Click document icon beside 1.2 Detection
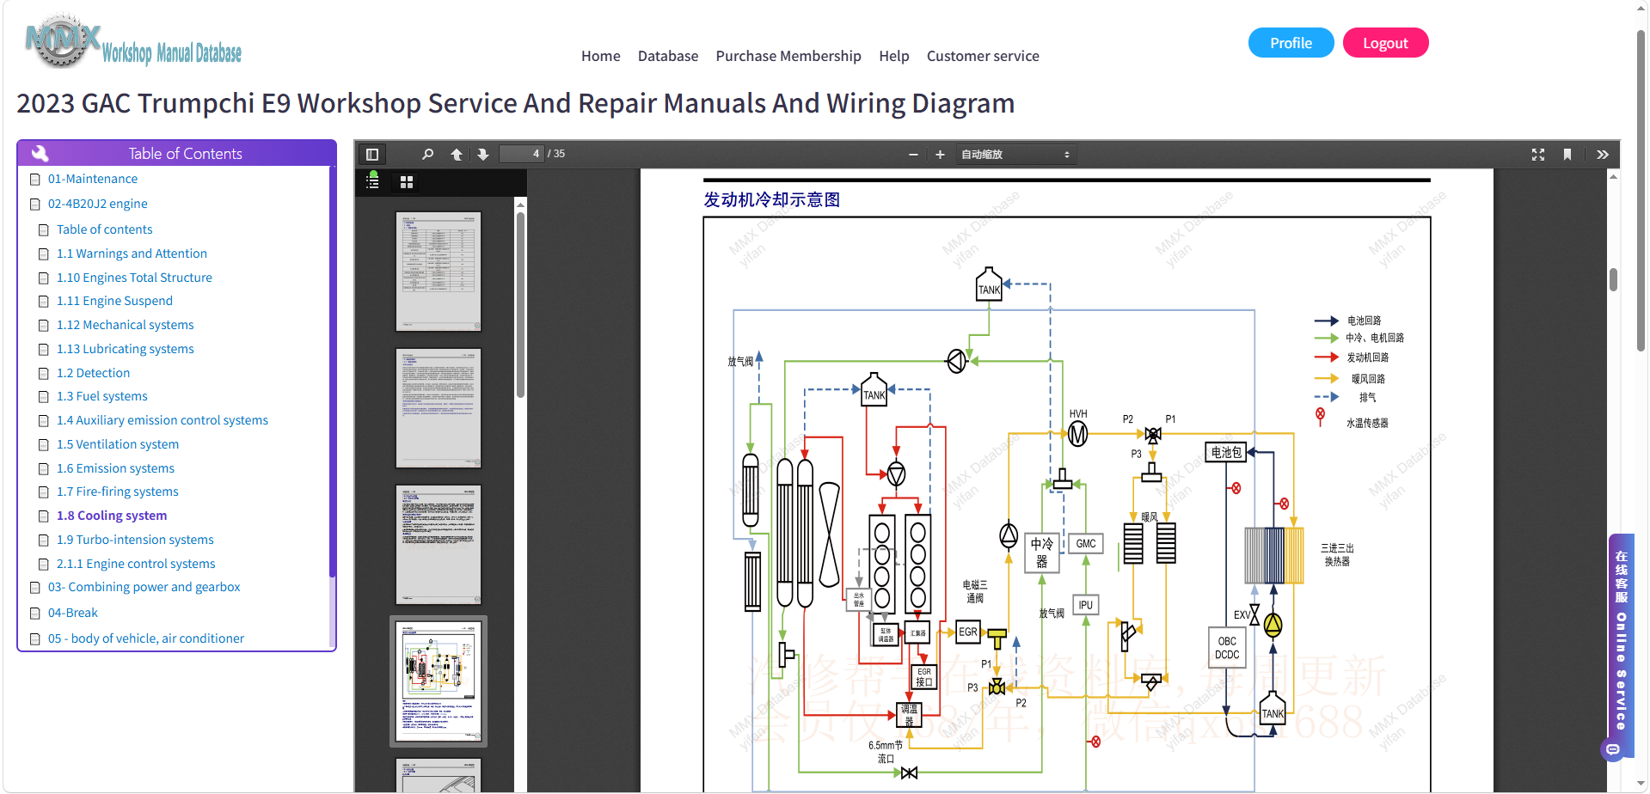1650x794 pixels. (x=44, y=374)
